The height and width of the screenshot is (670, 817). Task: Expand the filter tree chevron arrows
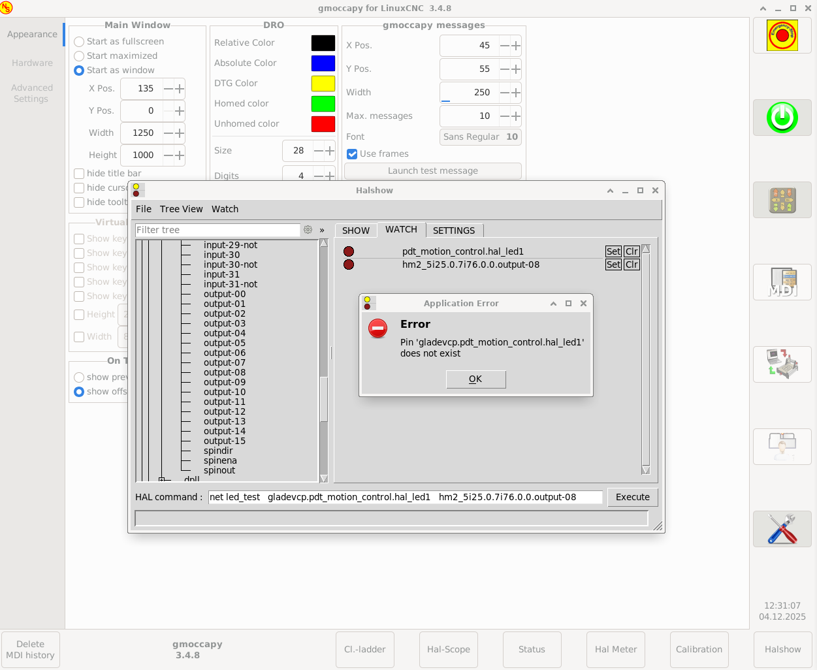(322, 230)
